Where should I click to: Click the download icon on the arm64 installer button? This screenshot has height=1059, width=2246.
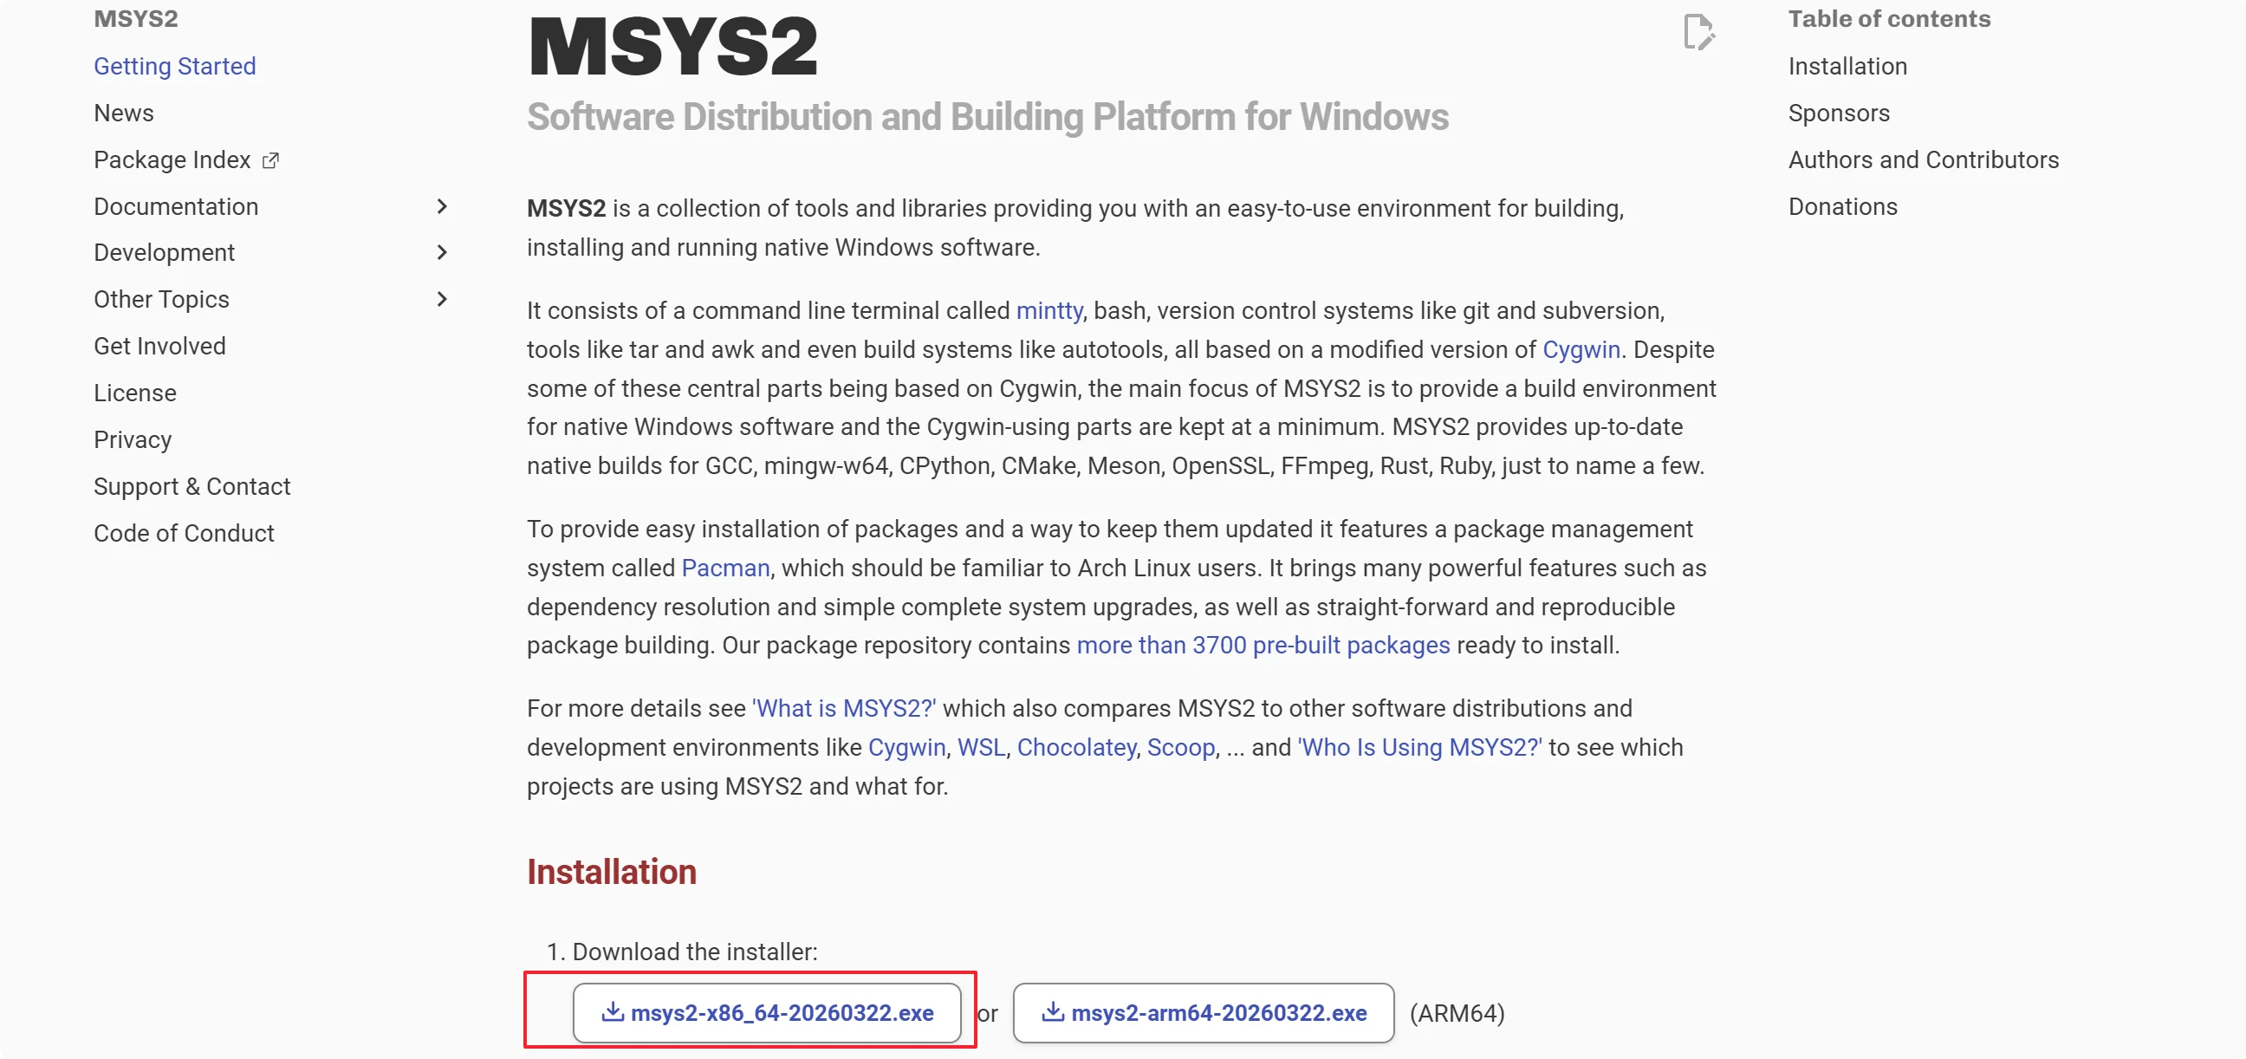pos(1054,1012)
